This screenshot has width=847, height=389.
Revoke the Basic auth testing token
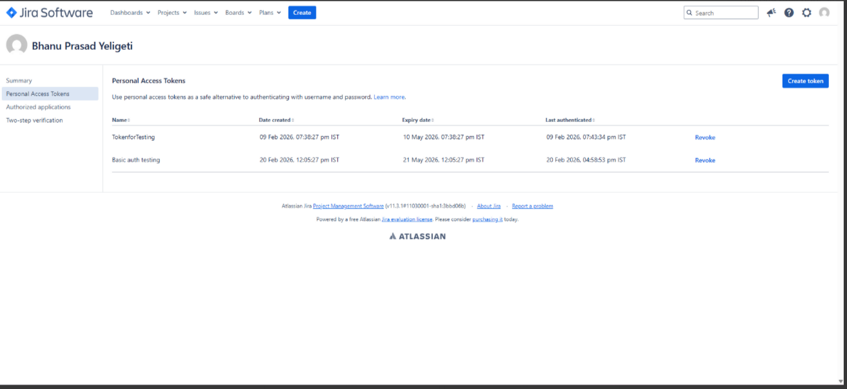pyautogui.click(x=704, y=161)
